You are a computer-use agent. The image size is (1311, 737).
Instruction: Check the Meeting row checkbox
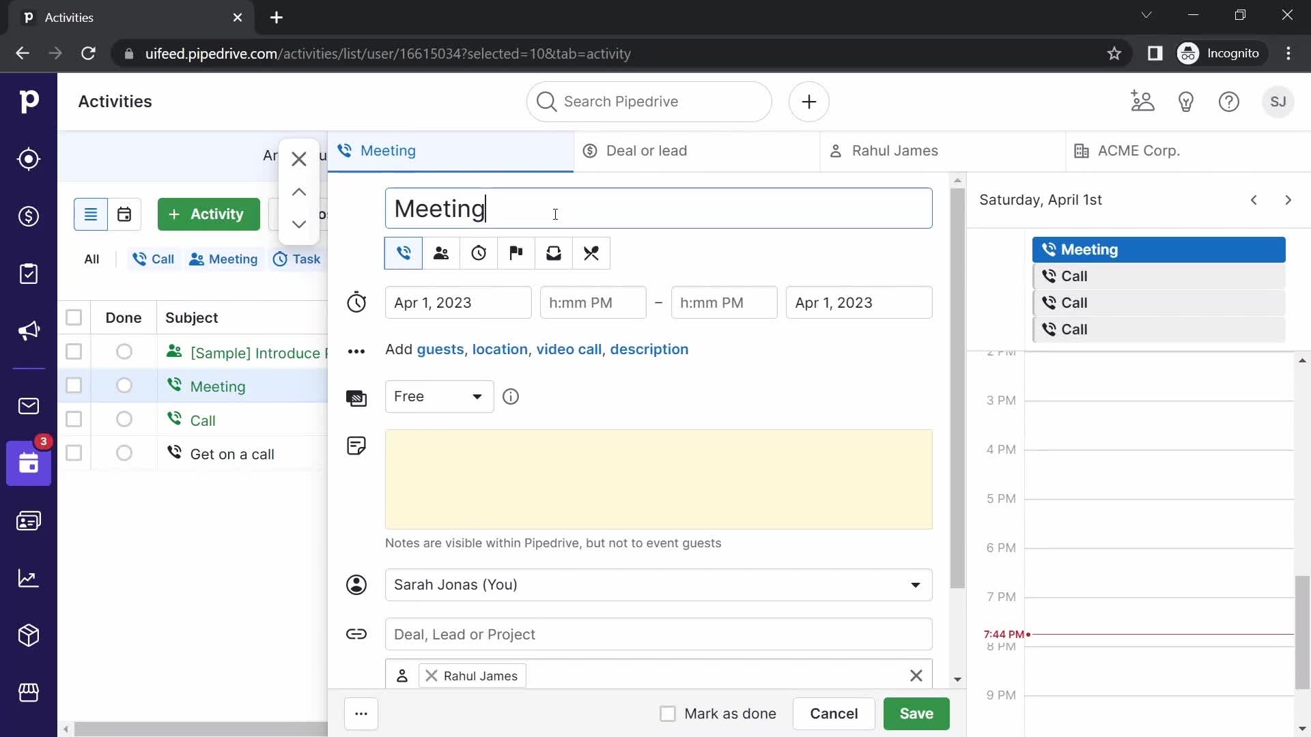[74, 386]
